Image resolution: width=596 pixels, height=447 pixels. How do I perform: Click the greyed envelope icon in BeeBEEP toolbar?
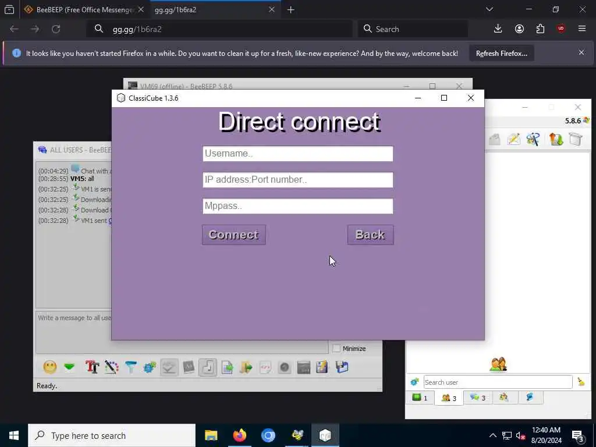(494, 139)
